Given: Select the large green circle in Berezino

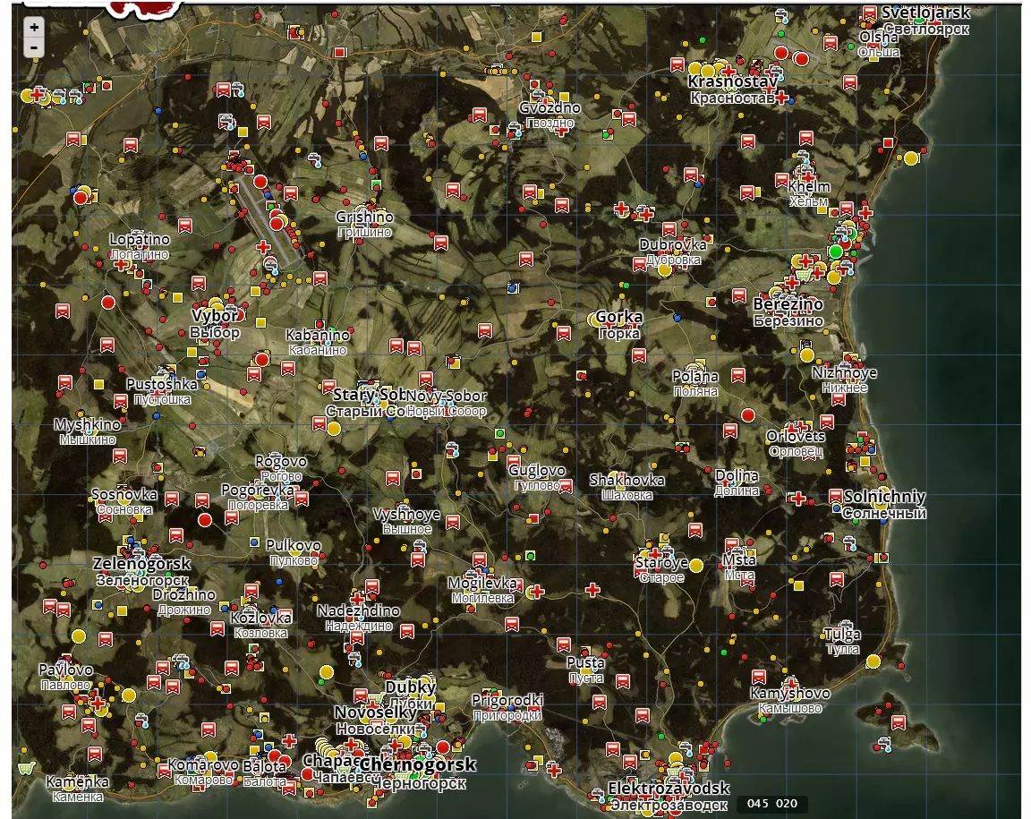Looking at the screenshot, I should [836, 251].
